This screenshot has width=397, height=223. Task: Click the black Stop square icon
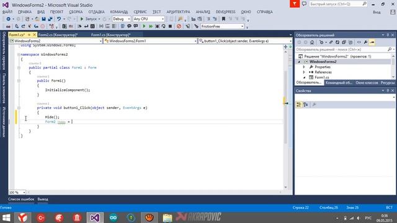pyautogui.click(x=170, y=26)
